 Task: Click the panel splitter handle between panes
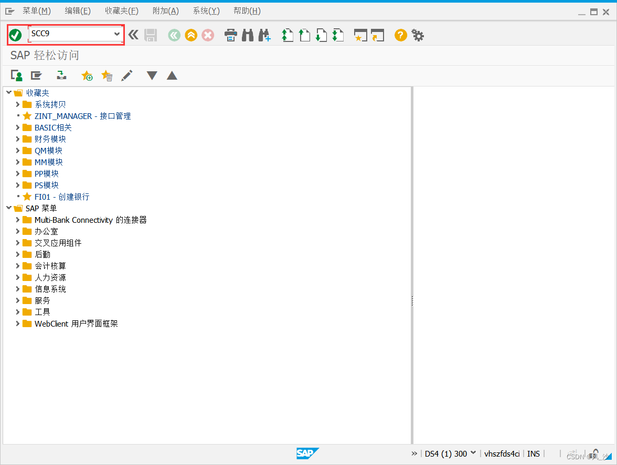[x=412, y=301]
